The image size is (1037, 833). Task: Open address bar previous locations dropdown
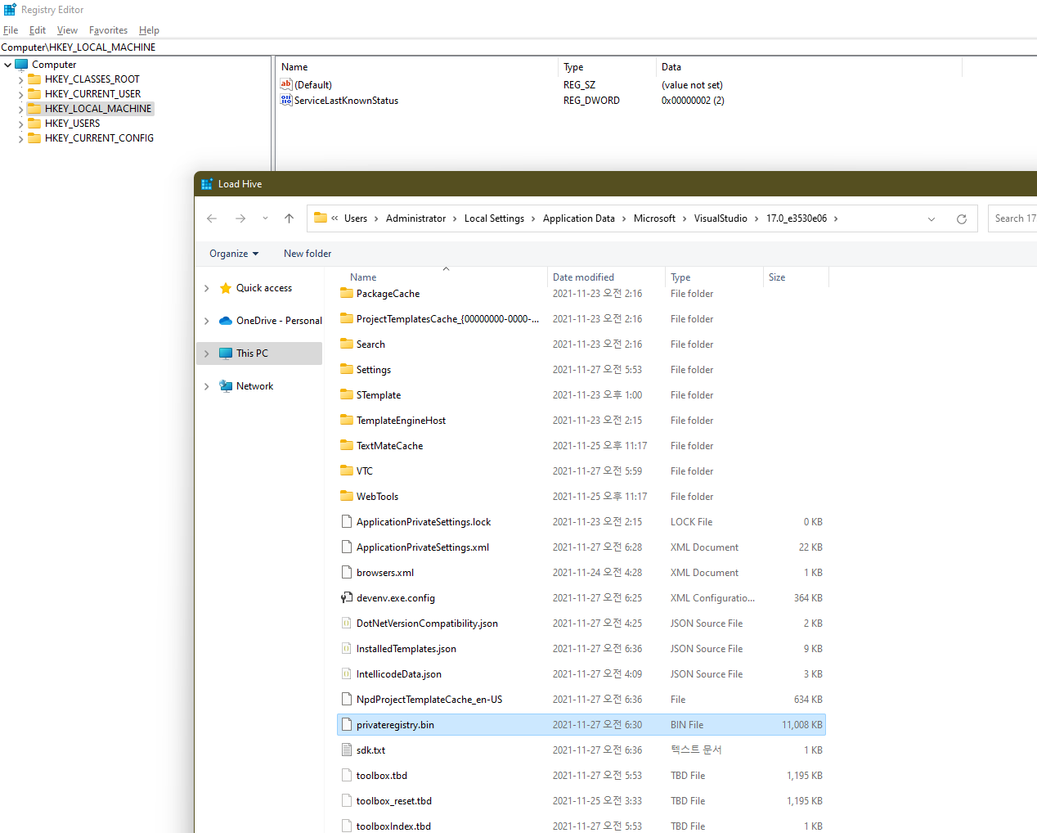click(x=932, y=218)
